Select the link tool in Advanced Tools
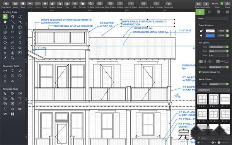The image size is (232, 145). [20, 109]
